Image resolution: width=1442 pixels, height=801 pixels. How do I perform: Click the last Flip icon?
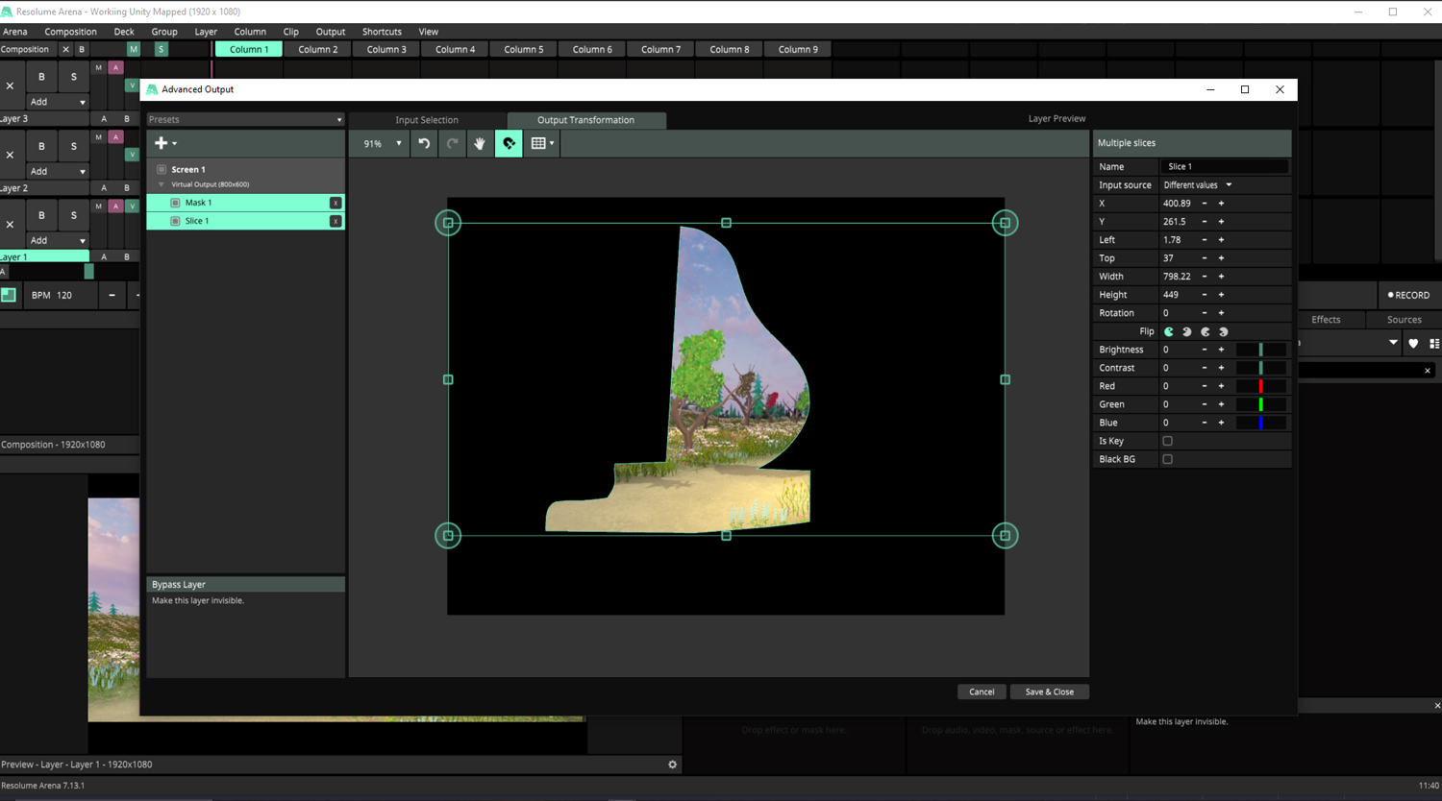point(1224,331)
